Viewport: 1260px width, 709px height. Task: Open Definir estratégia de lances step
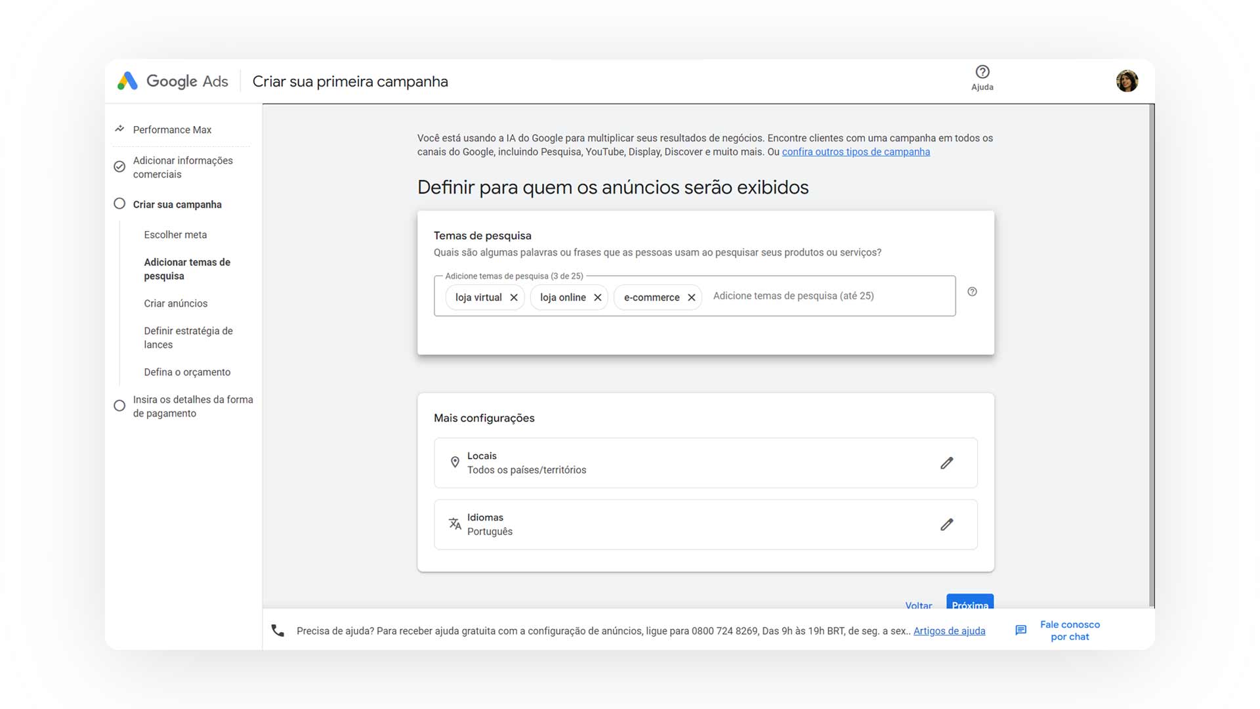coord(188,337)
